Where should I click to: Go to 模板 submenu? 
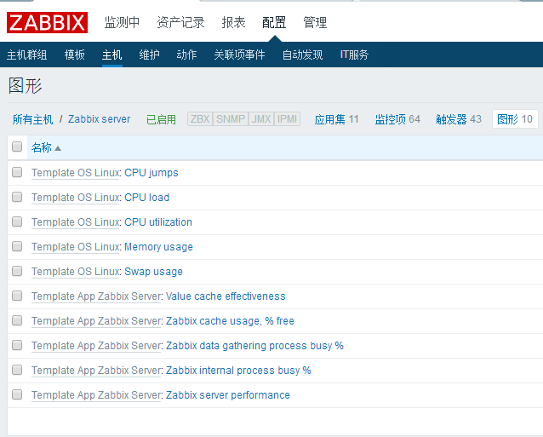coord(75,55)
